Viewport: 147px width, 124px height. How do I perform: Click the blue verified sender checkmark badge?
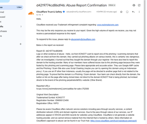[x=64, y=12]
